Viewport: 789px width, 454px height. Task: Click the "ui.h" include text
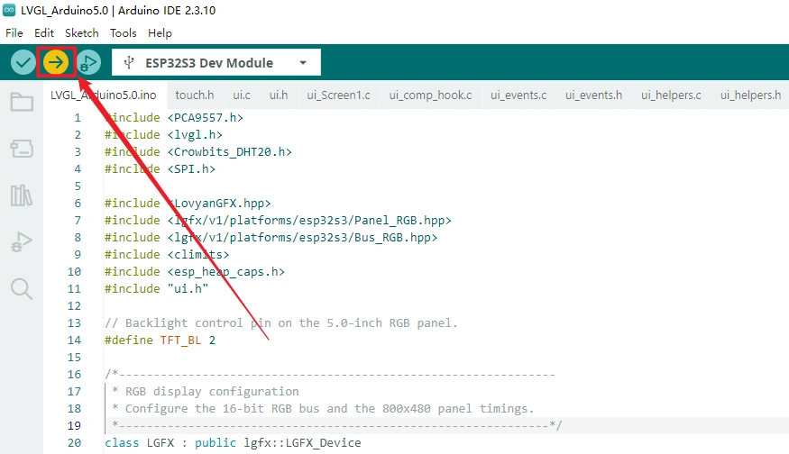188,289
